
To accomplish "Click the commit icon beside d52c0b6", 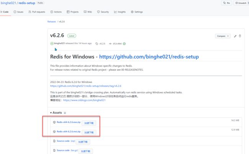I will tap(110, 44).
